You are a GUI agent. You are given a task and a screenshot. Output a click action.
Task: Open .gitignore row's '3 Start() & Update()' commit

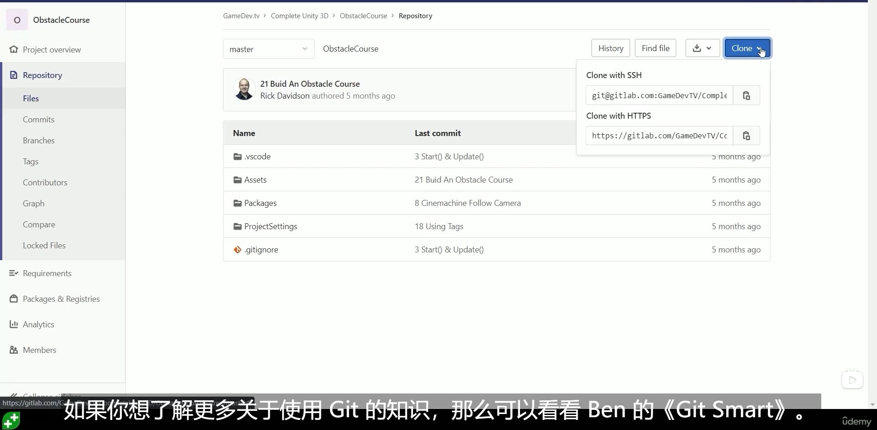[x=449, y=250]
